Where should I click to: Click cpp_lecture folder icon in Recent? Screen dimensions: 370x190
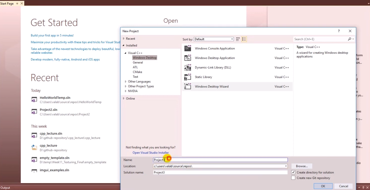point(34,148)
